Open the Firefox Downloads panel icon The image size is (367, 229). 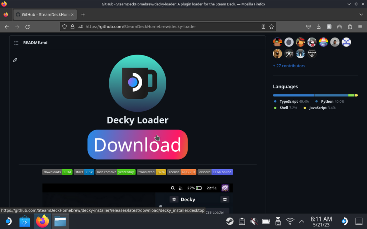coord(319,26)
